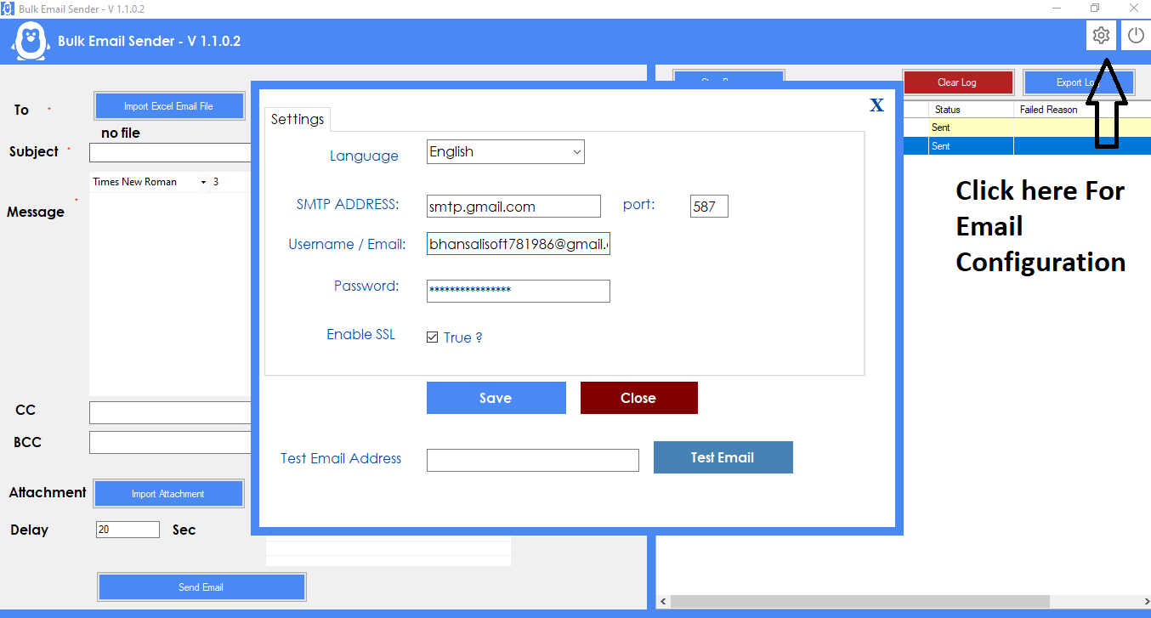This screenshot has height=618, width=1151.
Task: Click the Send Email button
Action: click(x=201, y=587)
